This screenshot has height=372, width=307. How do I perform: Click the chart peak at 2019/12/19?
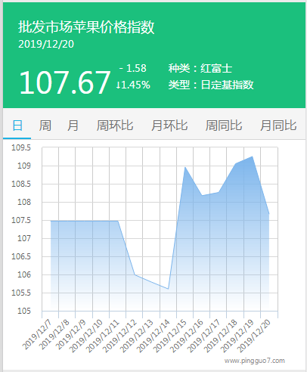pyautogui.click(x=252, y=157)
